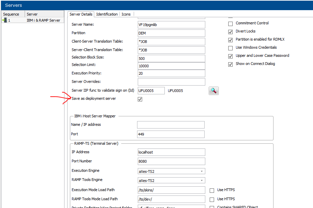Click the Execution Priority field
The height and width of the screenshot is (208, 313).
[x=171, y=73]
